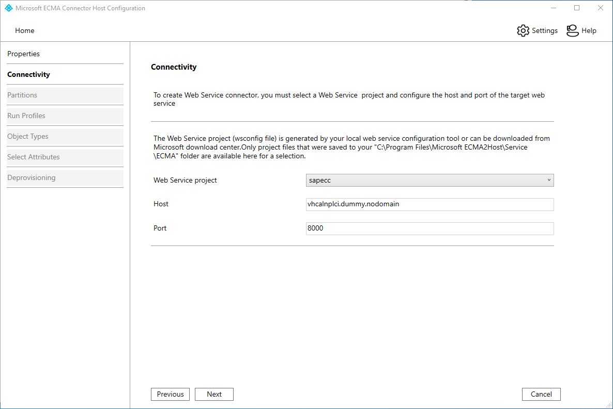Click the Connectivity sidebar entry
The image size is (613, 409).
tap(28, 74)
